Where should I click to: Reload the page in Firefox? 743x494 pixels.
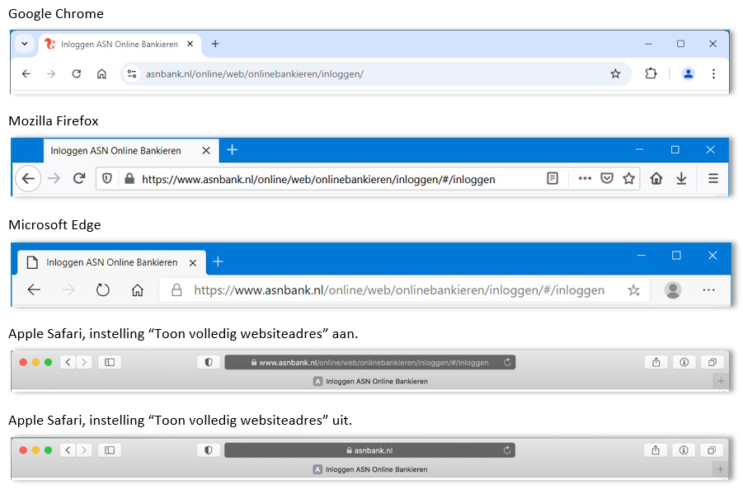pos(79,179)
